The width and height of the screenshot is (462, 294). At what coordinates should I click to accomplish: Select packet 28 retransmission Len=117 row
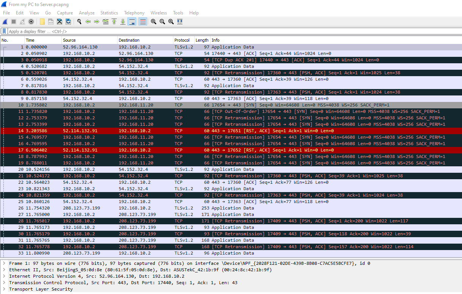(231, 221)
